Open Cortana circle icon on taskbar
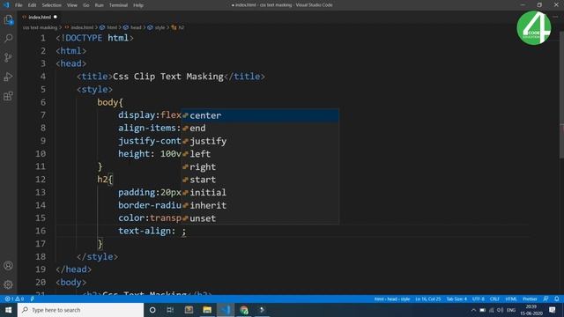Viewport: 564px width, 317px height. point(152,310)
